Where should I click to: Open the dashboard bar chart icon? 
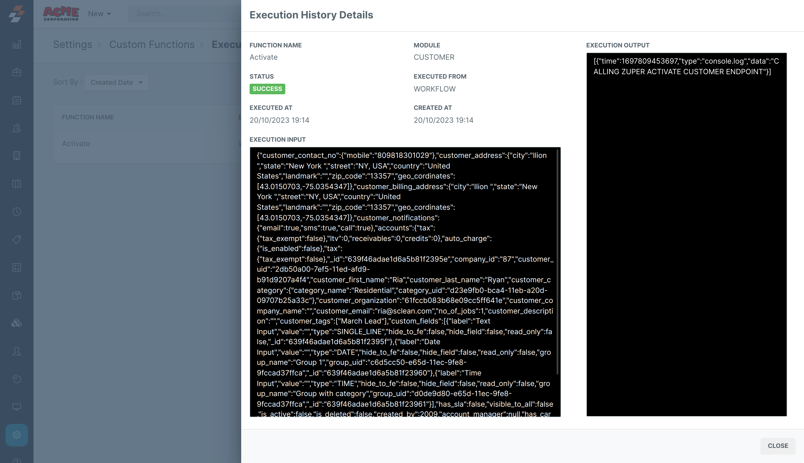click(16, 45)
